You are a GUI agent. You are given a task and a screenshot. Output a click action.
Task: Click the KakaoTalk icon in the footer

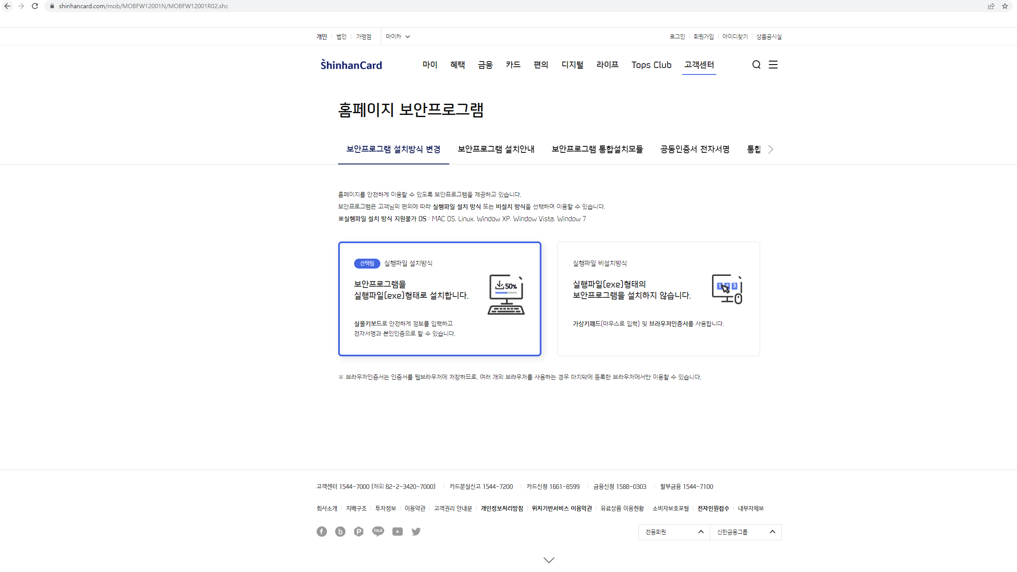click(x=378, y=531)
